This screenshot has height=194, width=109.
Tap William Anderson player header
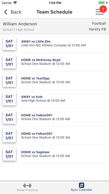point(20,24)
